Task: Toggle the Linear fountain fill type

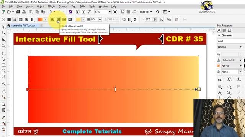Action: tap(52, 19)
